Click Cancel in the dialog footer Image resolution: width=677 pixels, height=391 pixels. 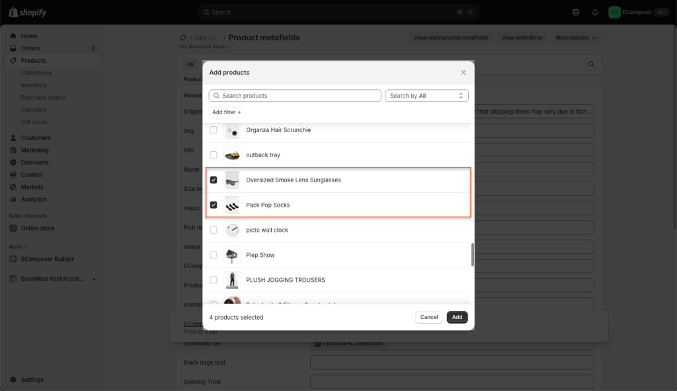(429, 317)
